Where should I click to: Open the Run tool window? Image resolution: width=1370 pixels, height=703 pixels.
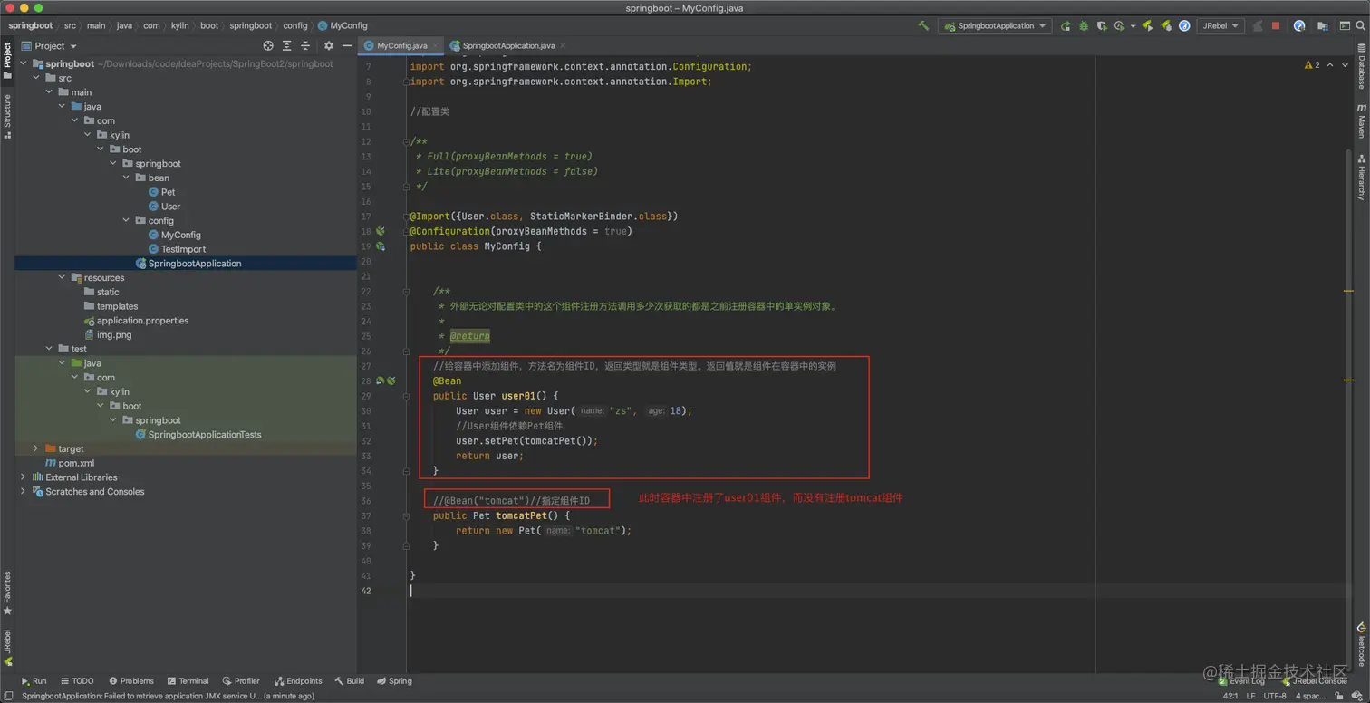point(34,681)
